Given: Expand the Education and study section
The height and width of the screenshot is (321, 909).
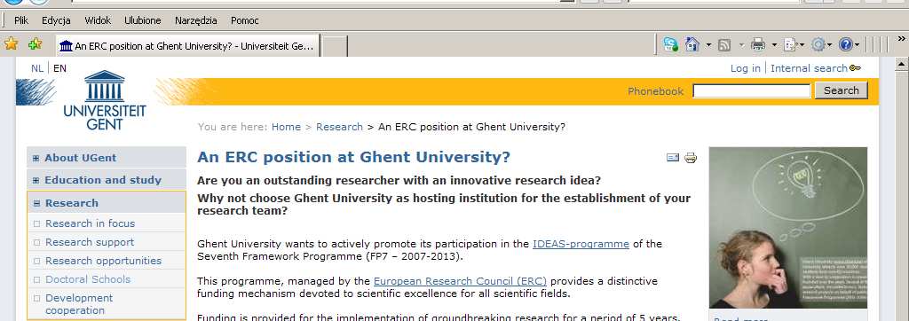Looking at the screenshot, I should (x=36, y=180).
